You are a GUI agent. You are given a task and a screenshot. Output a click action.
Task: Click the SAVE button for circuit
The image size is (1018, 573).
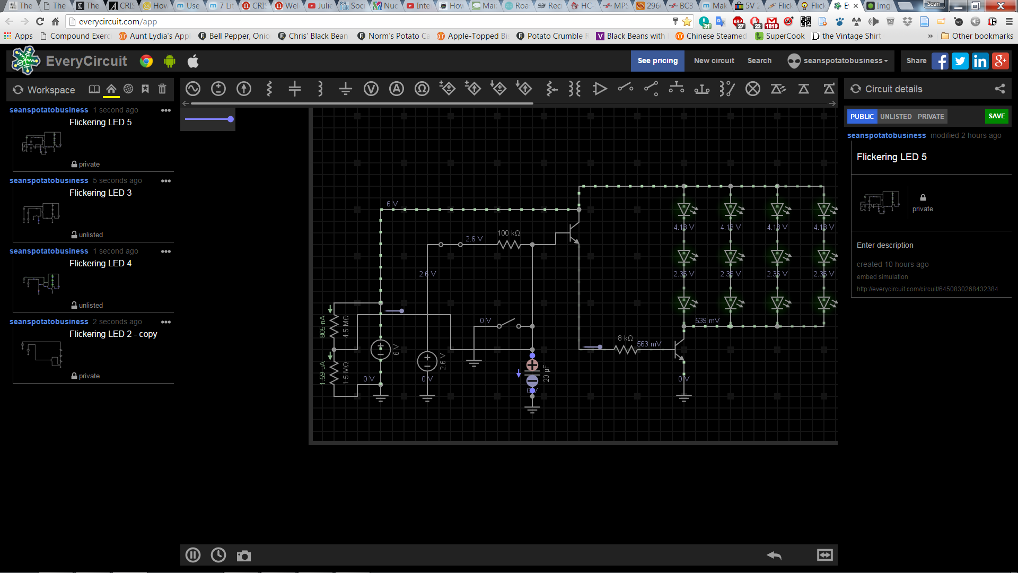click(x=997, y=116)
